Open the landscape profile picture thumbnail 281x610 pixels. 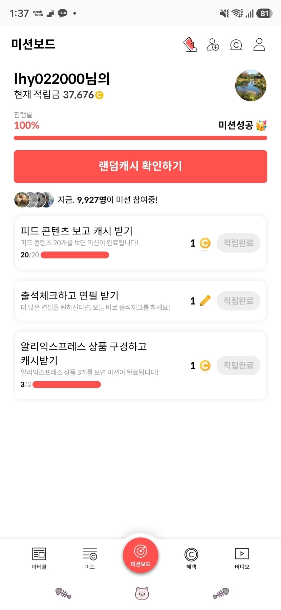251,85
